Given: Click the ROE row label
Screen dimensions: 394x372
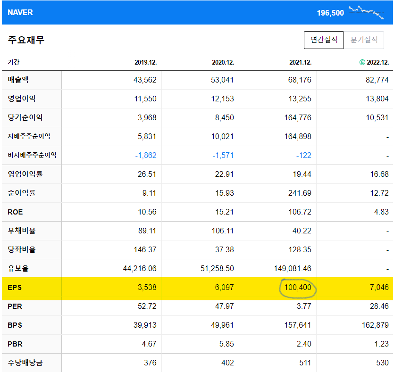Looking at the screenshot, I should pyautogui.click(x=15, y=212).
